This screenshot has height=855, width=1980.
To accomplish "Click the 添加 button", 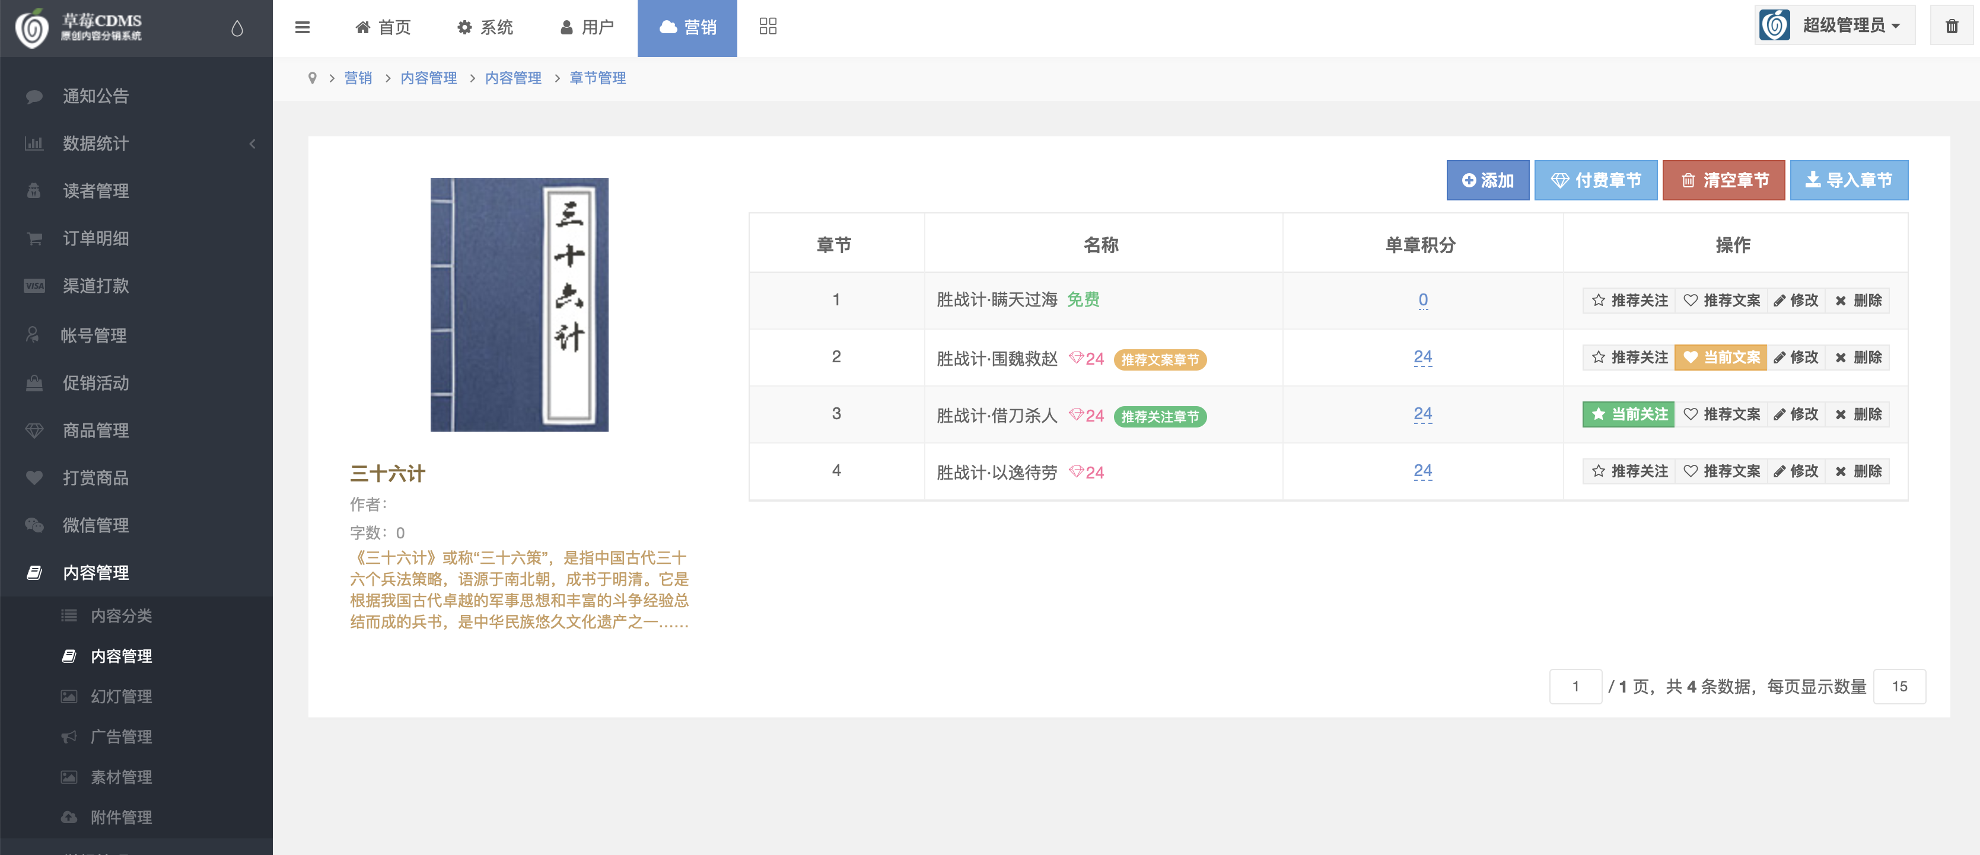I will point(1488,180).
